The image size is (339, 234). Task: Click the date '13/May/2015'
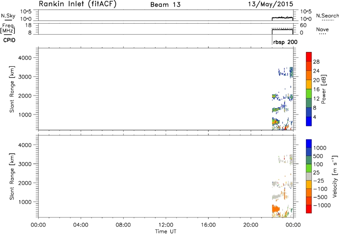point(270,4)
